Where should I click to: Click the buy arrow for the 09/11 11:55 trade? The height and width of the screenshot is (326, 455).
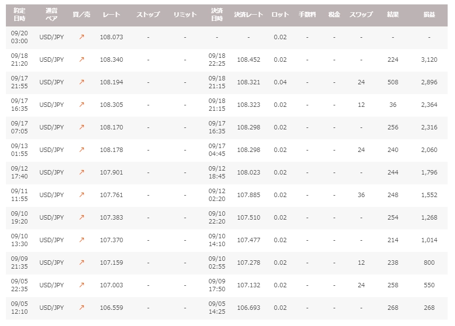tap(81, 195)
